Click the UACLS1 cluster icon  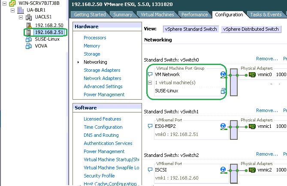point(29,17)
